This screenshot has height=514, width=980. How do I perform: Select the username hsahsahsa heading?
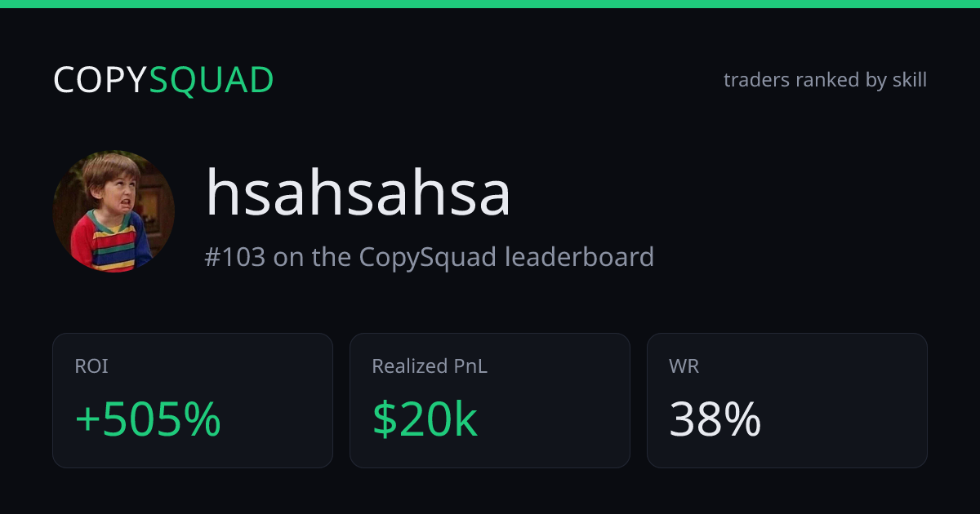click(358, 193)
